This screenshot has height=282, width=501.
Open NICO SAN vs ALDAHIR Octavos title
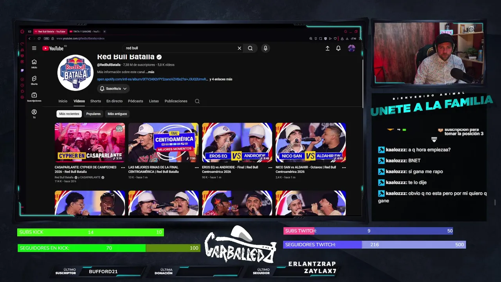point(306,169)
